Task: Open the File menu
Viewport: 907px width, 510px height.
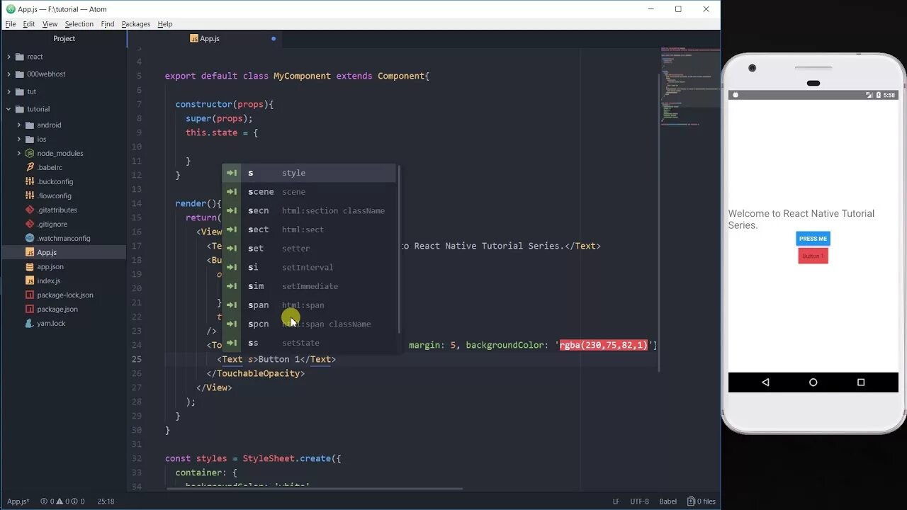Action: [x=11, y=24]
